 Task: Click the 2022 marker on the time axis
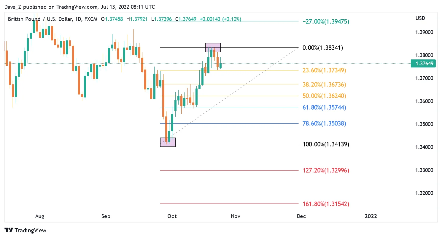point(371,216)
